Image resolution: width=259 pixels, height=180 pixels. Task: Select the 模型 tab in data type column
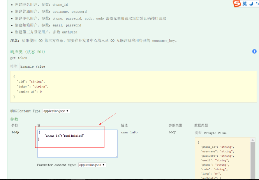199,133
